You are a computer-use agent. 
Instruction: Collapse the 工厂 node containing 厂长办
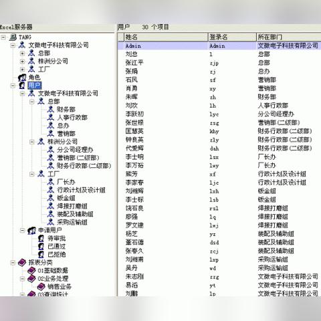32,174
